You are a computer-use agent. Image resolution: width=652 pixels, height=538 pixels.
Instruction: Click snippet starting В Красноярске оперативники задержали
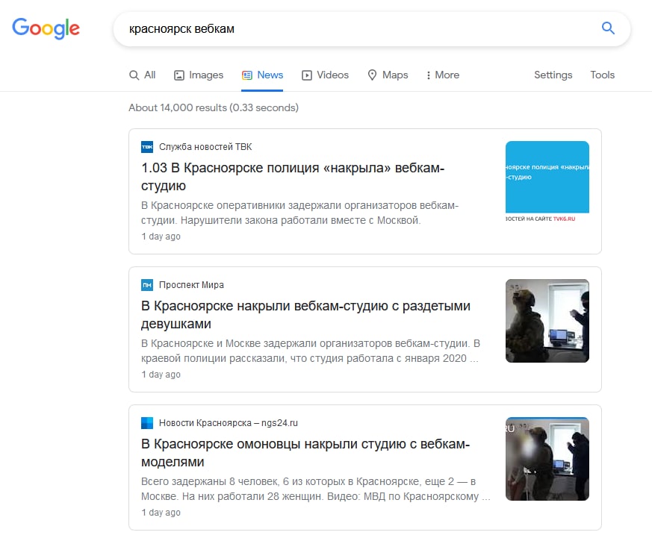(299, 213)
